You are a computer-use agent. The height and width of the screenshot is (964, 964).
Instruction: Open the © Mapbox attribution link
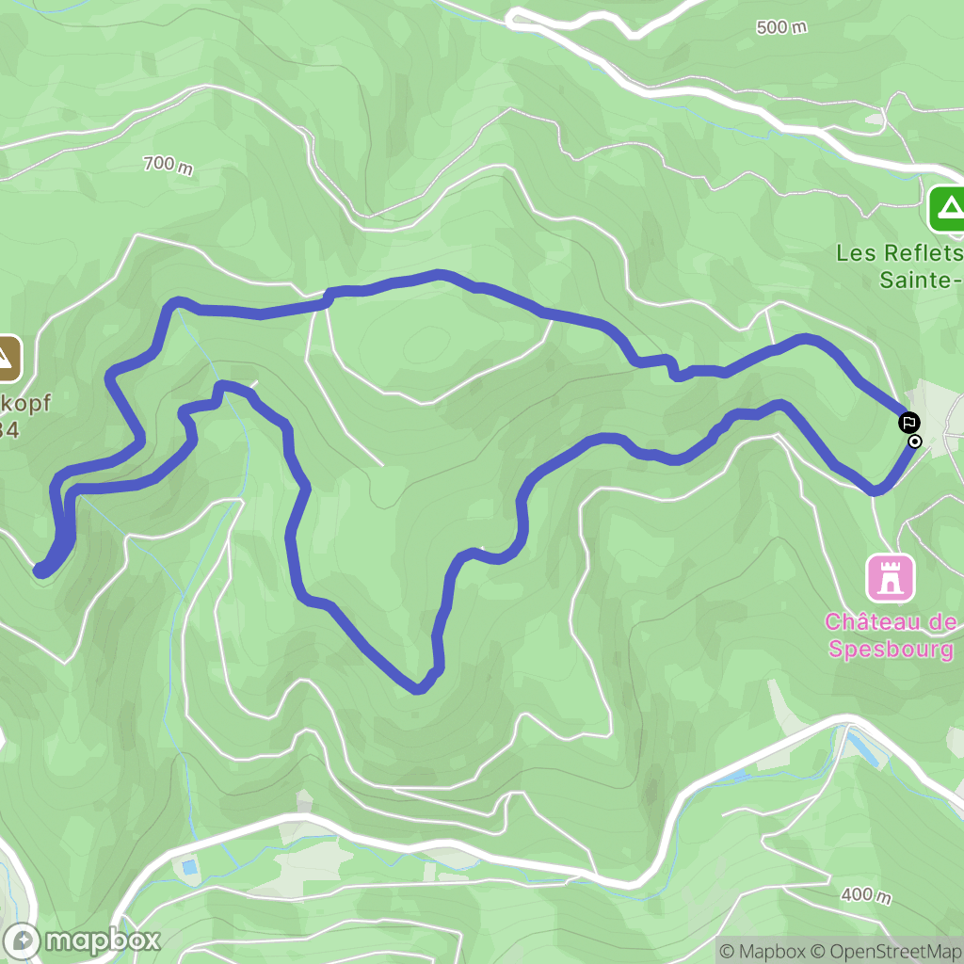(763, 951)
